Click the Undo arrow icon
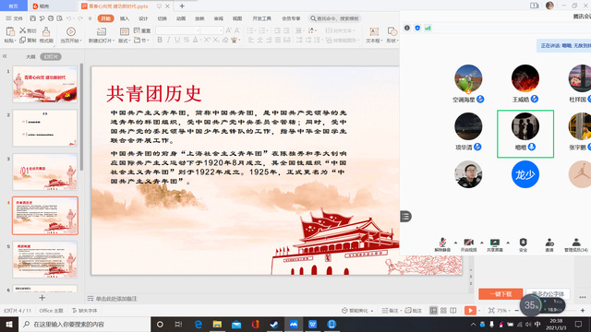Image resolution: width=591 pixels, height=332 pixels. 69,18
